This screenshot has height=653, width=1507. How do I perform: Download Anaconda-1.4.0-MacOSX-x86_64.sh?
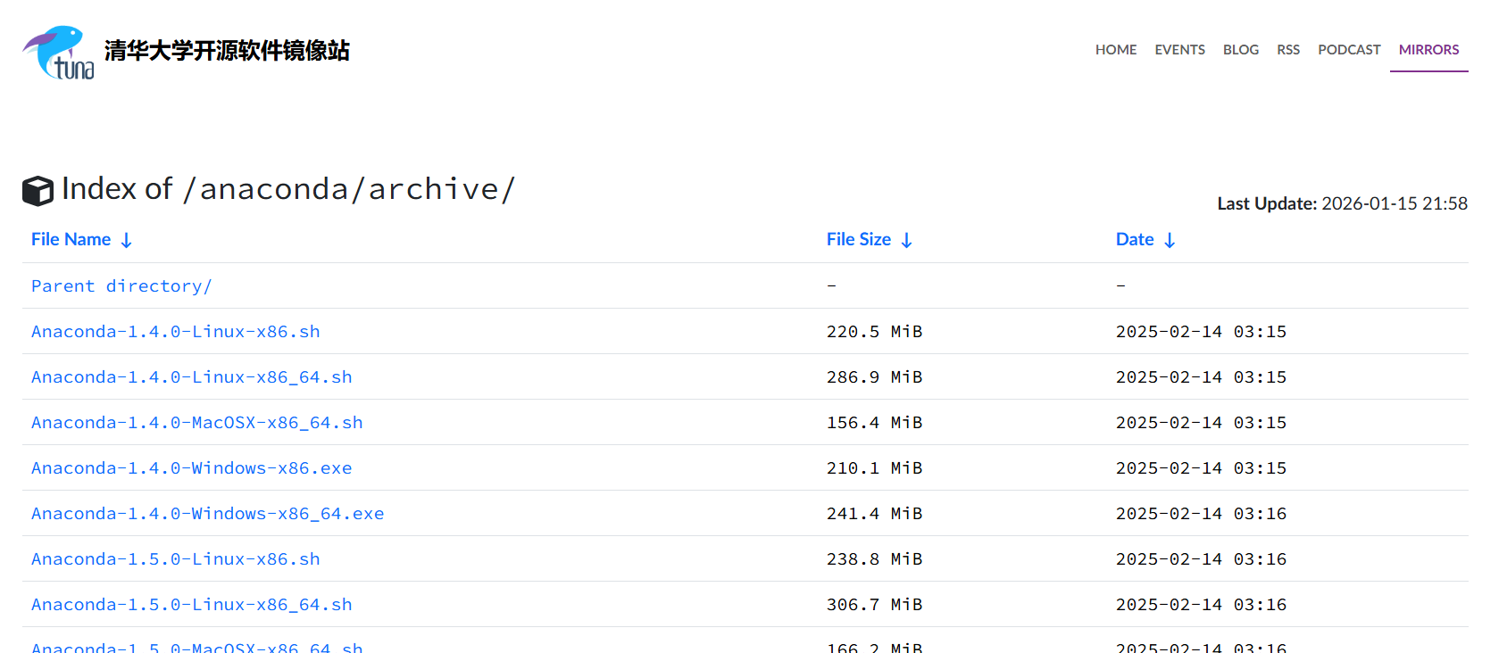point(197,423)
